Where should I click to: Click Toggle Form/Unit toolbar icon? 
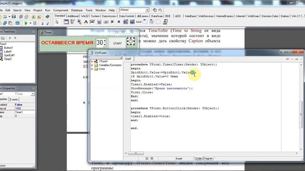click(10, 23)
